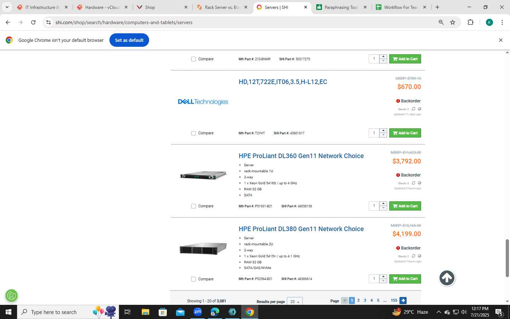Viewport: 510px width, 319px height.
Task: Check Compare for Mfr Part 210-BNMR
Action: tap(193, 59)
